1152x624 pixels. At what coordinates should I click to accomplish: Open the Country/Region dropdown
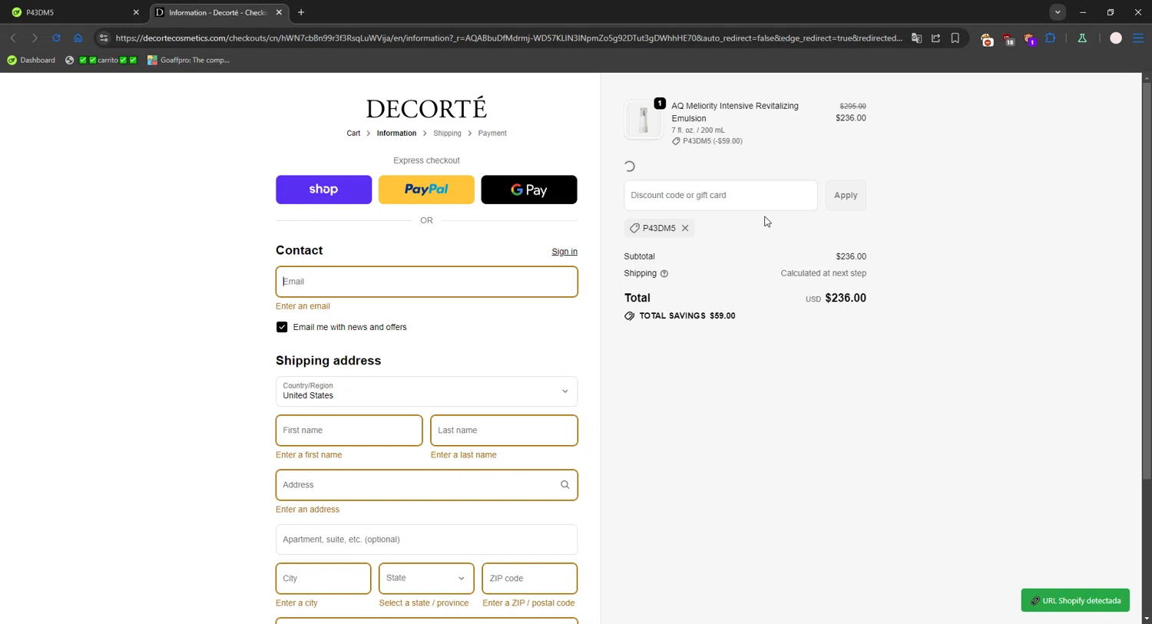tap(426, 391)
